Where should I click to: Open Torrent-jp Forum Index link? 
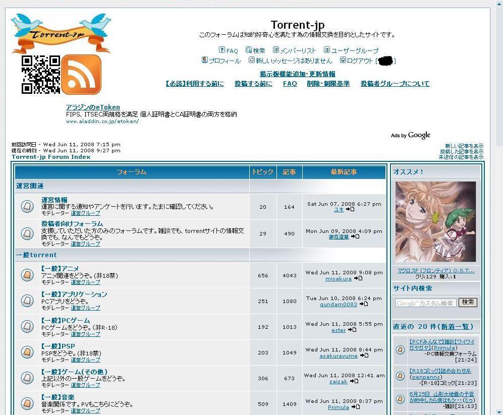50,157
